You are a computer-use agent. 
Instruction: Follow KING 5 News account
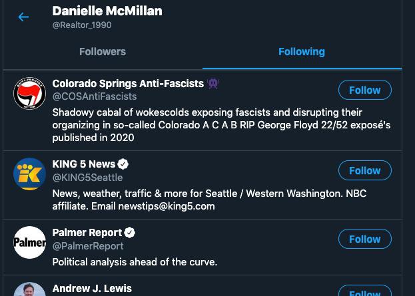click(x=364, y=170)
